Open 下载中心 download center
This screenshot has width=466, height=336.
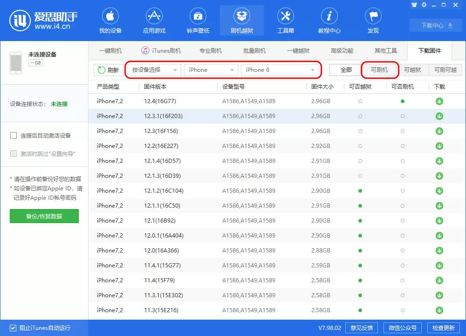(437, 26)
